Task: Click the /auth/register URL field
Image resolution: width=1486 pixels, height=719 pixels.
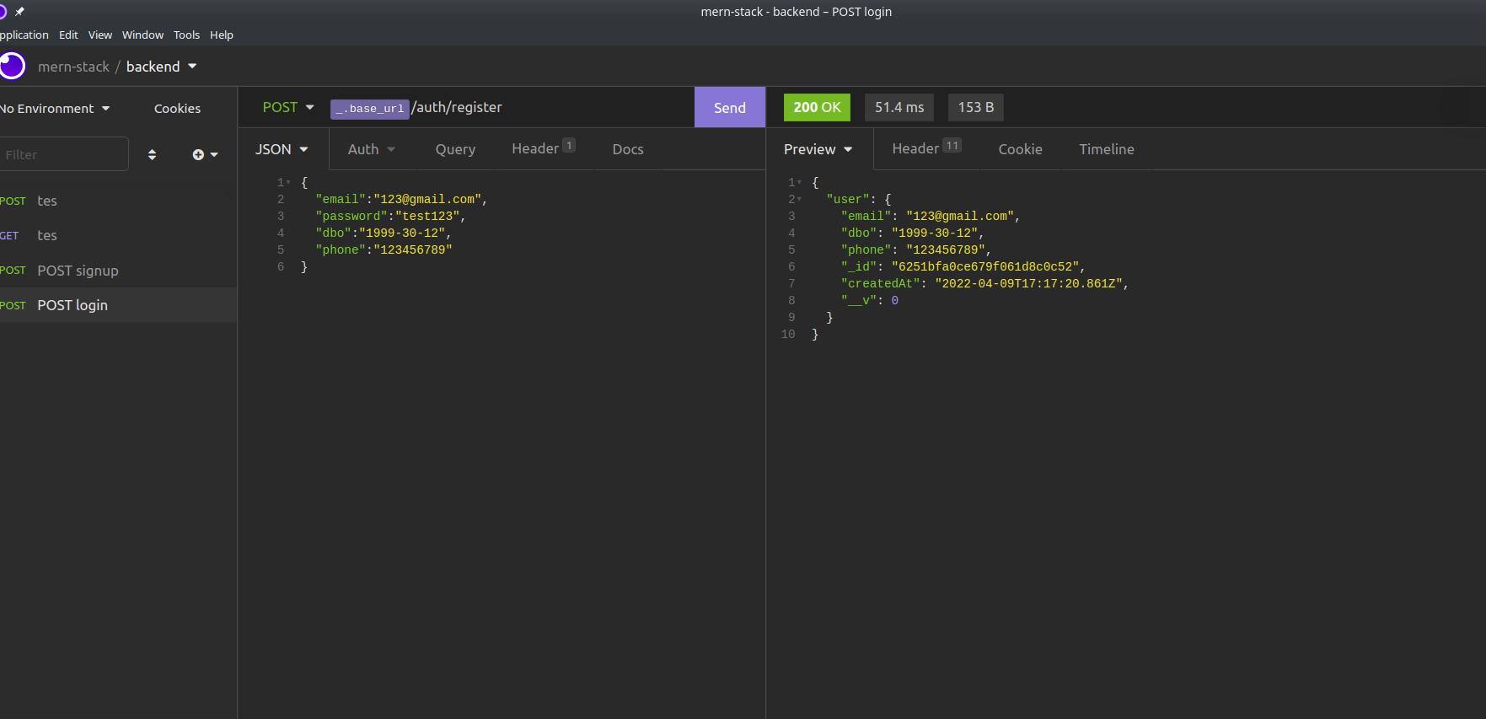Action: click(x=457, y=107)
